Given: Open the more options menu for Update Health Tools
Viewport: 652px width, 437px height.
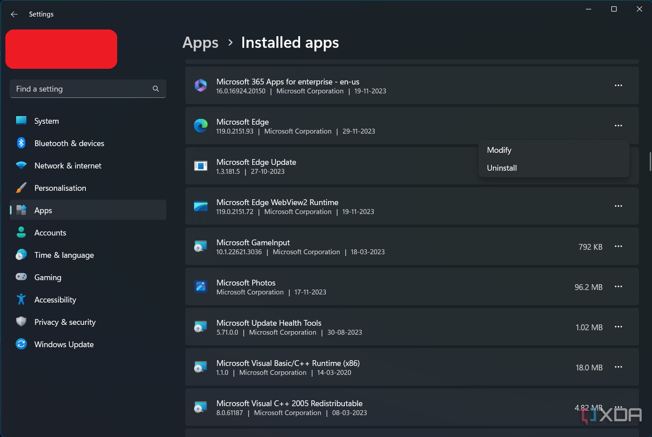Looking at the screenshot, I should pyautogui.click(x=618, y=327).
